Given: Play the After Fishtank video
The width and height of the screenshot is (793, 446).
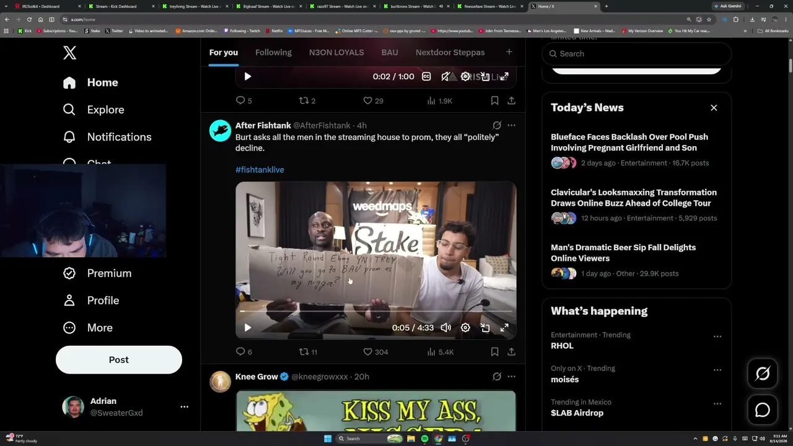Looking at the screenshot, I should pyautogui.click(x=247, y=328).
